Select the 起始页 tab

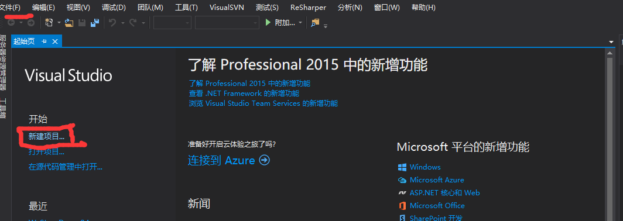click(24, 42)
